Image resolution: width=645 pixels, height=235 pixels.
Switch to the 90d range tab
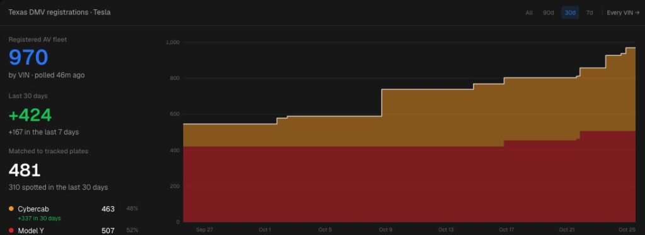click(x=549, y=13)
